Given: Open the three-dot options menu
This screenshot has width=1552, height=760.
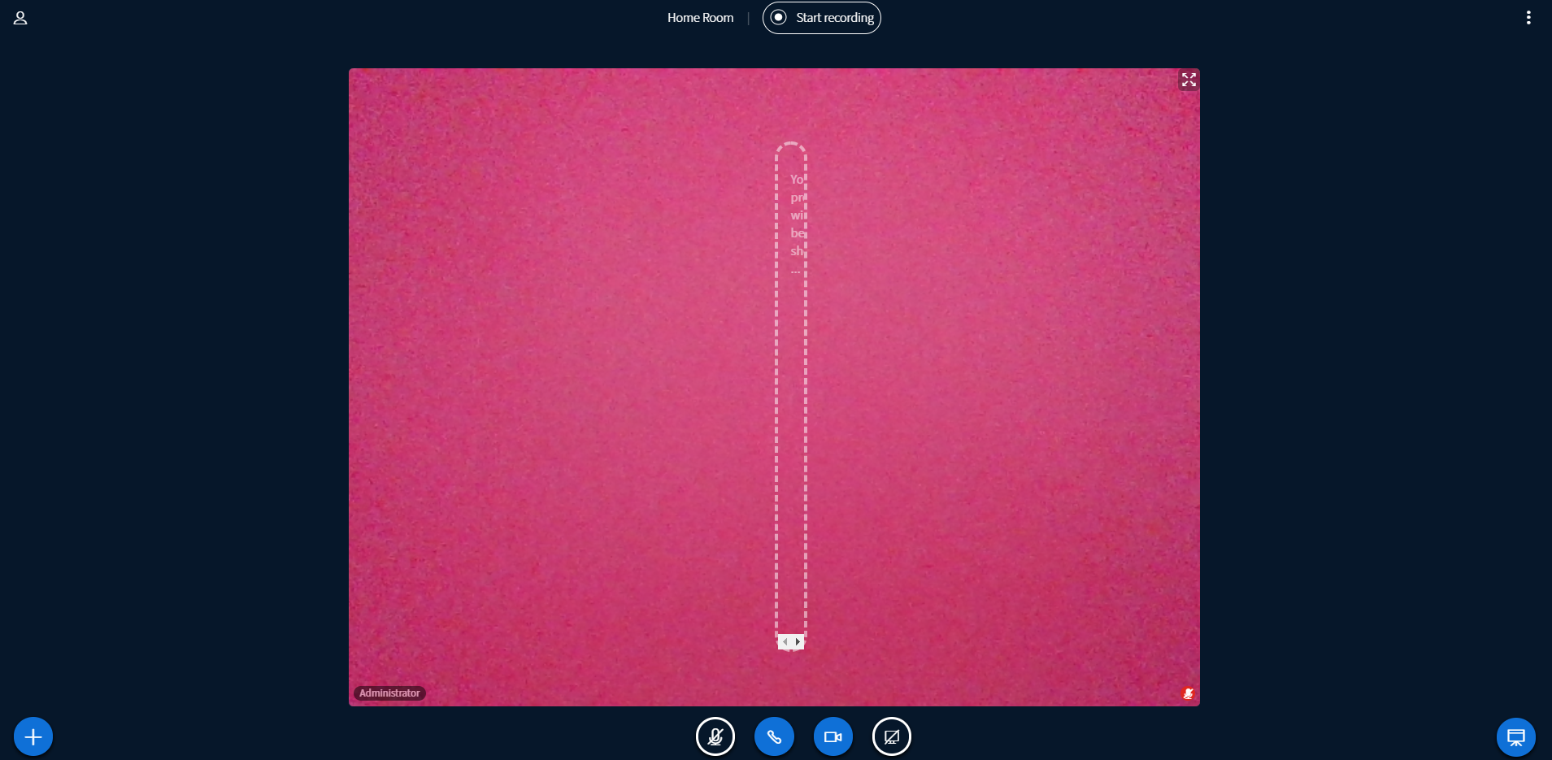Looking at the screenshot, I should coord(1528,16).
